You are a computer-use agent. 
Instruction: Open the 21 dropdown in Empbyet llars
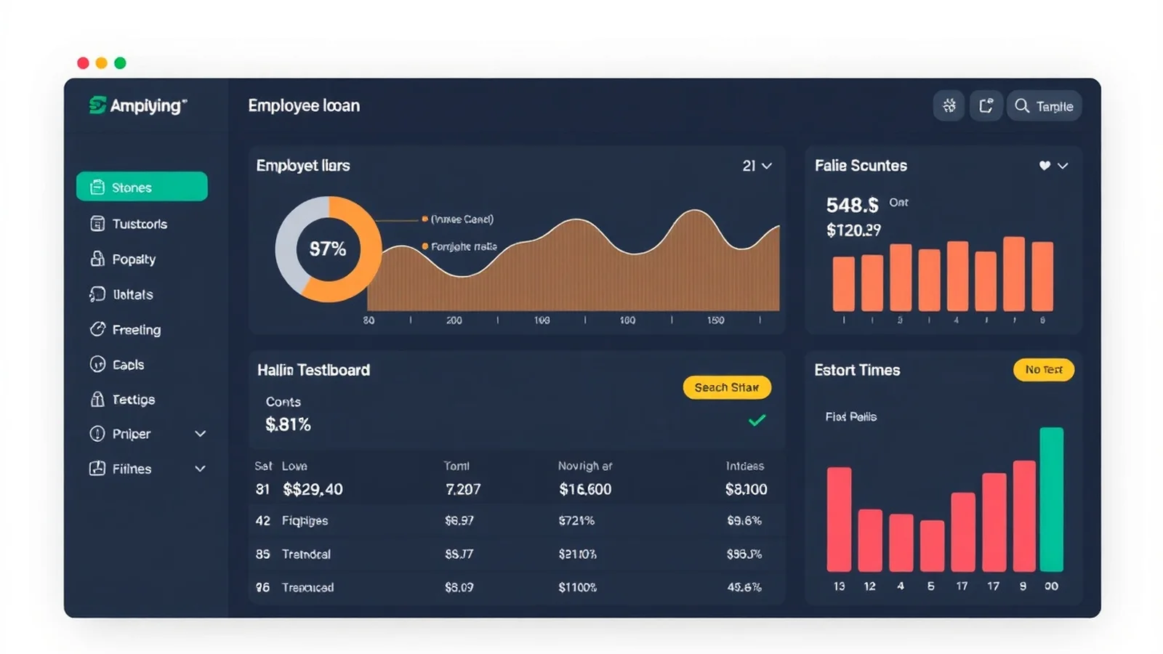(757, 166)
